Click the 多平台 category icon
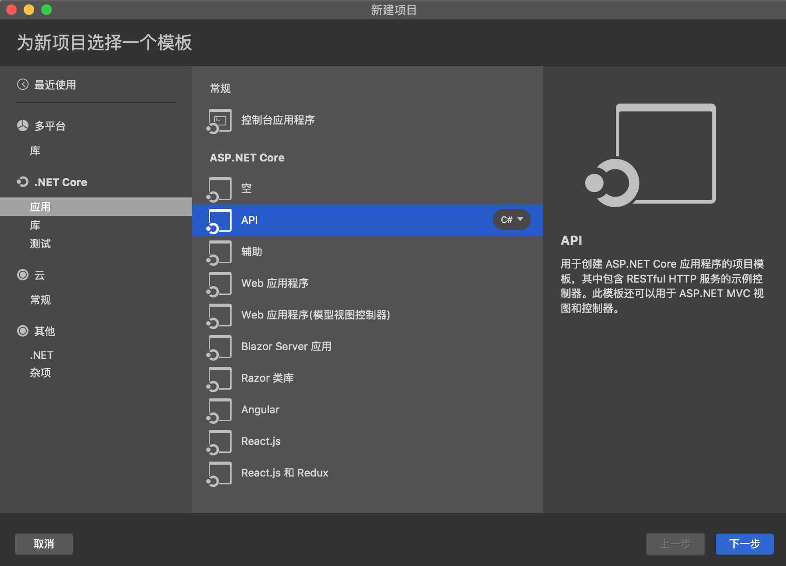 pos(23,126)
